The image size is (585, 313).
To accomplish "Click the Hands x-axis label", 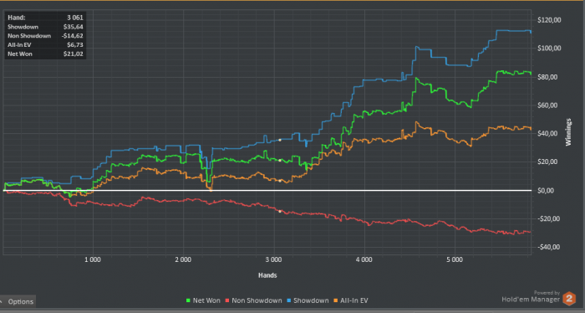I will click(x=267, y=275).
